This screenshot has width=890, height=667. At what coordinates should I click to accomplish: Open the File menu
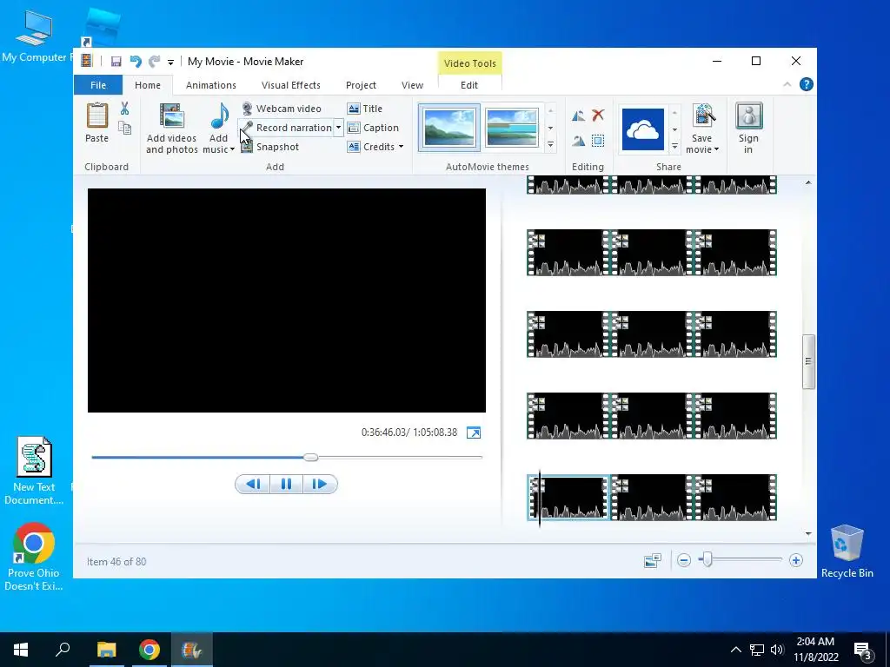[x=98, y=85]
